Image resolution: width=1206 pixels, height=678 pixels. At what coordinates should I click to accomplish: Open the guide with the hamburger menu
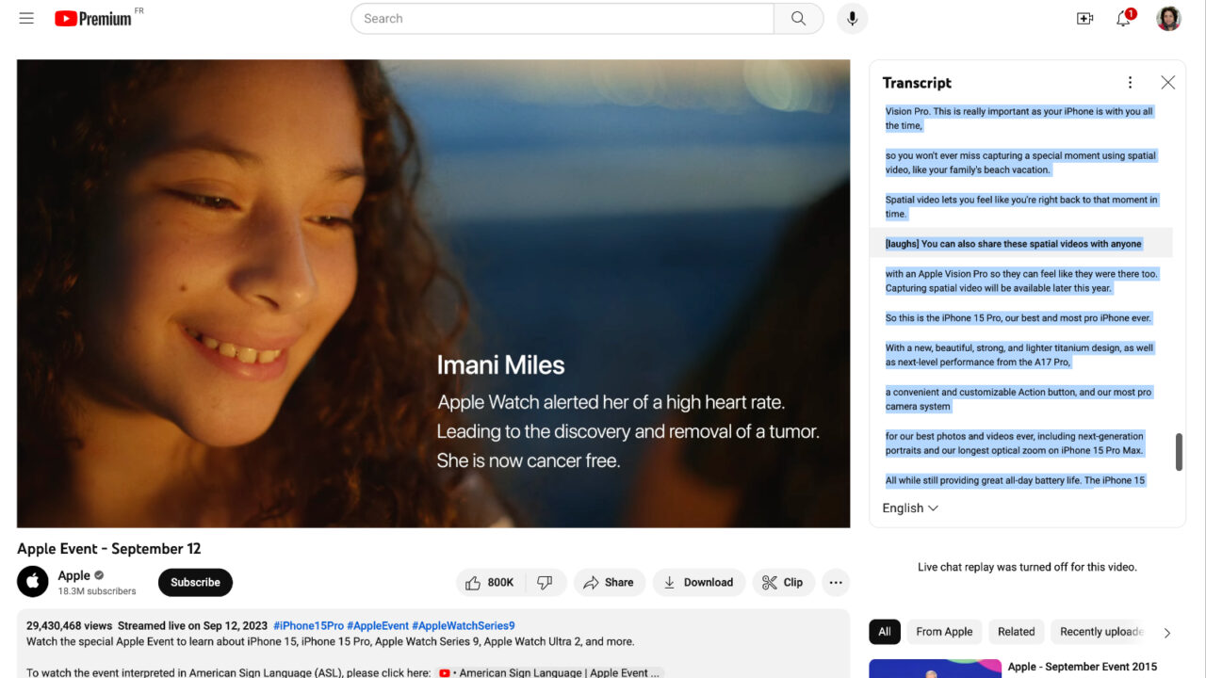pos(26,18)
